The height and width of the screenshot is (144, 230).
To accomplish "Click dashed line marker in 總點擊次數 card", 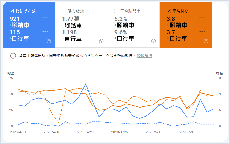I will [45, 31].
